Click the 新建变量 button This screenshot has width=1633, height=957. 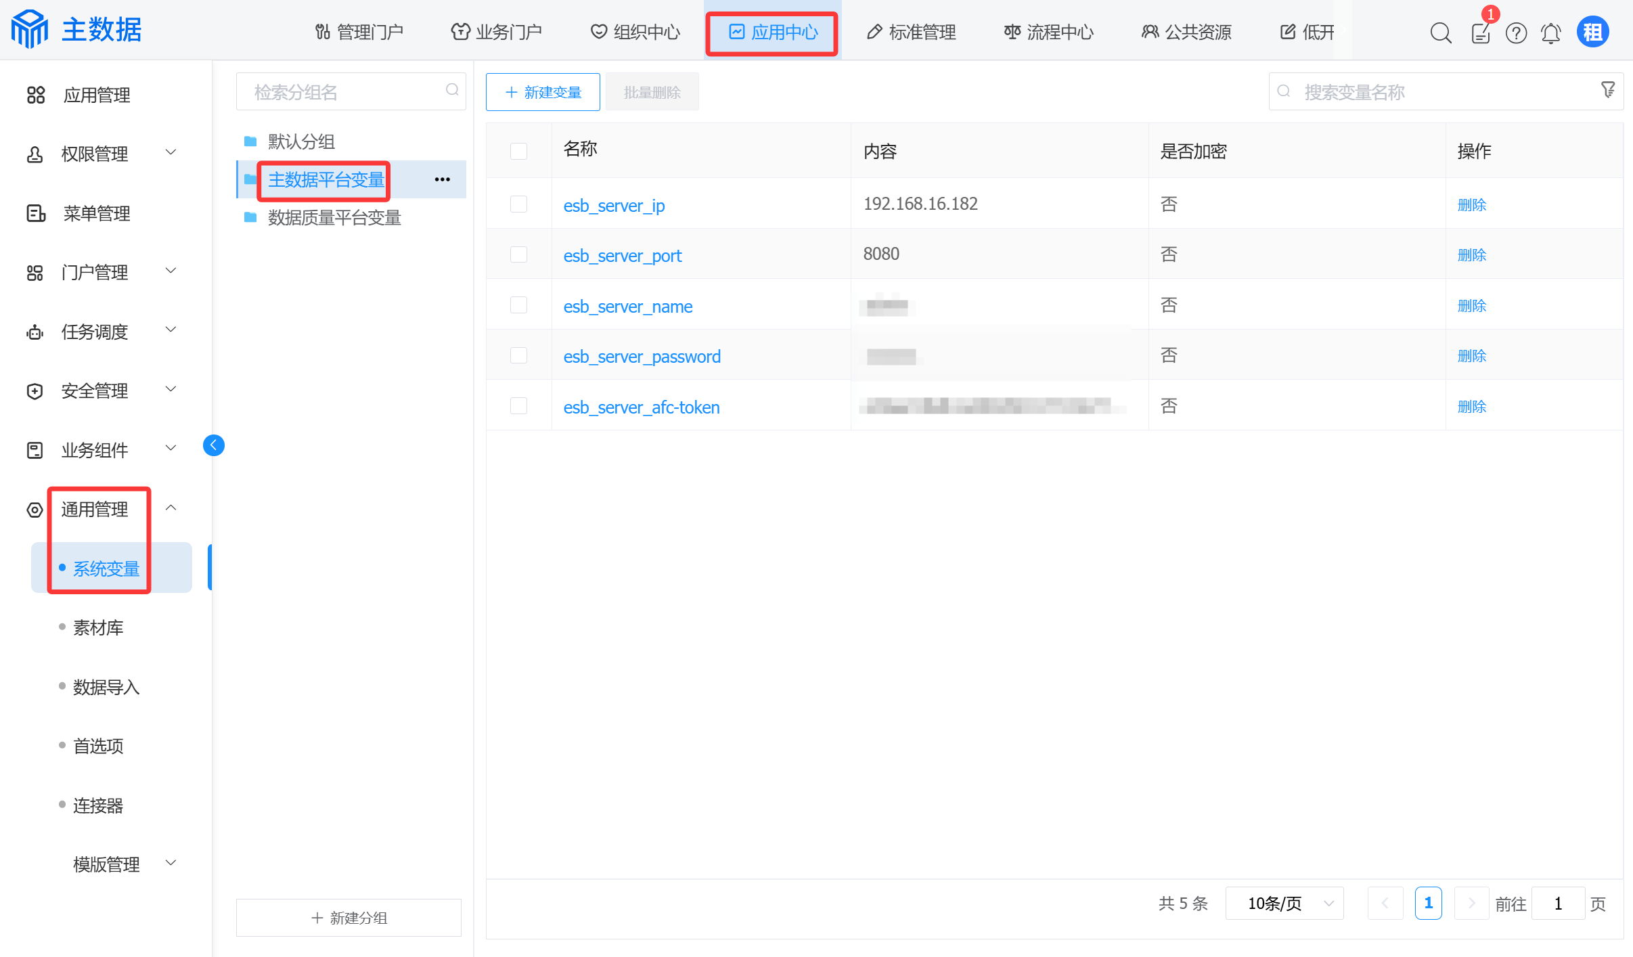coord(543,92)
